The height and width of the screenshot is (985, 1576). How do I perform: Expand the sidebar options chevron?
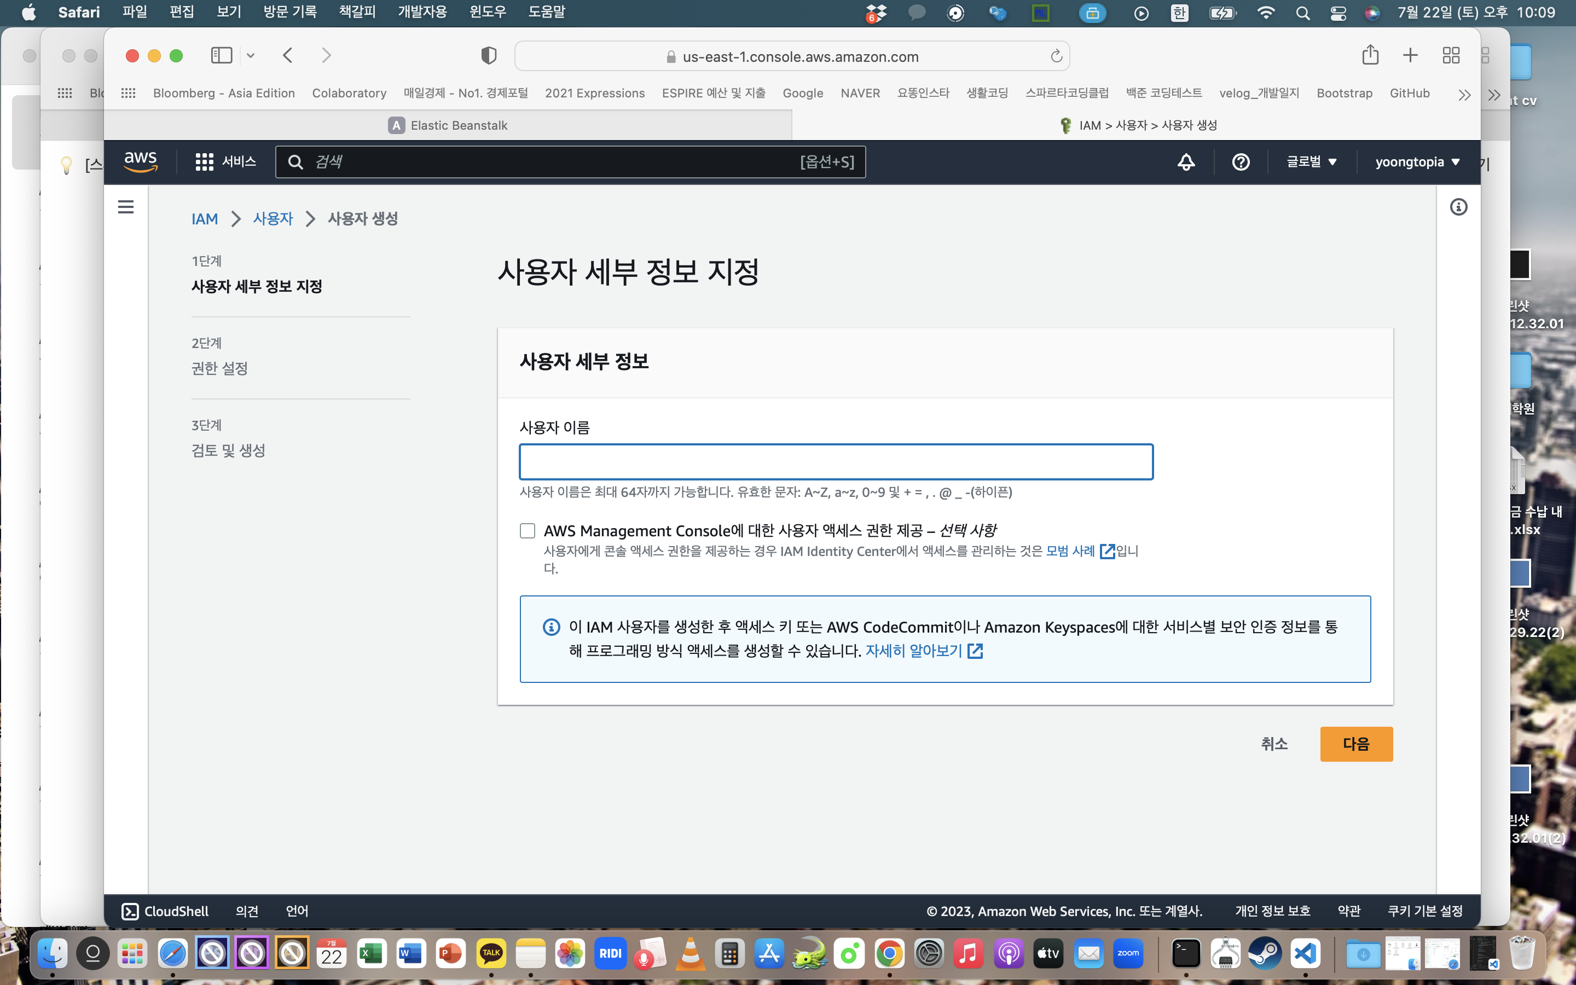pos(250,55)
